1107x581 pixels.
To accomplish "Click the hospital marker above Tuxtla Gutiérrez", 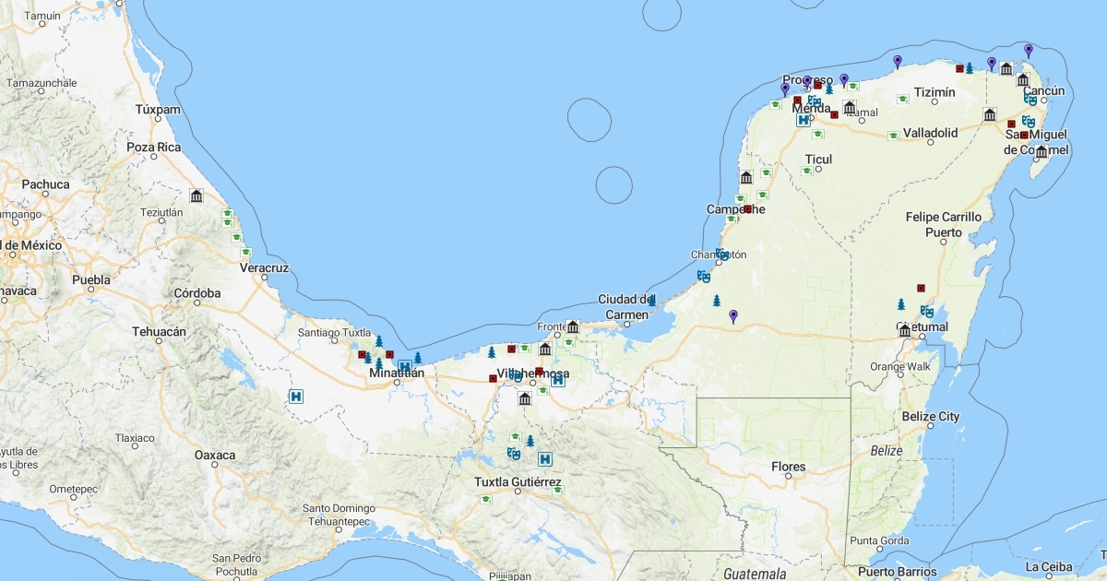I will pyautogui.click(x=545, y=458).
